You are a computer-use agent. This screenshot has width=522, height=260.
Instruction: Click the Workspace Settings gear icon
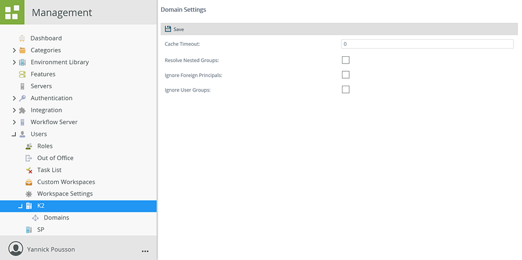(29, 194)
